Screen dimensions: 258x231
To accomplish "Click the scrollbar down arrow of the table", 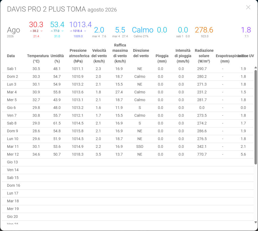I will (x=256, y=222).
